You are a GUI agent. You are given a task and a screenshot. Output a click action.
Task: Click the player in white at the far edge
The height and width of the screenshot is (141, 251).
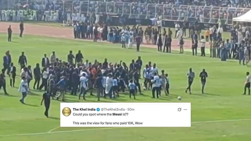(248, 83)
